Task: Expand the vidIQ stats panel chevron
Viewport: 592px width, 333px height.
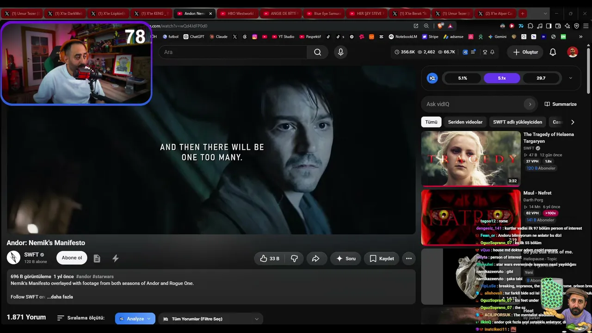Action: pyautogui.click(x=570, y=78)
